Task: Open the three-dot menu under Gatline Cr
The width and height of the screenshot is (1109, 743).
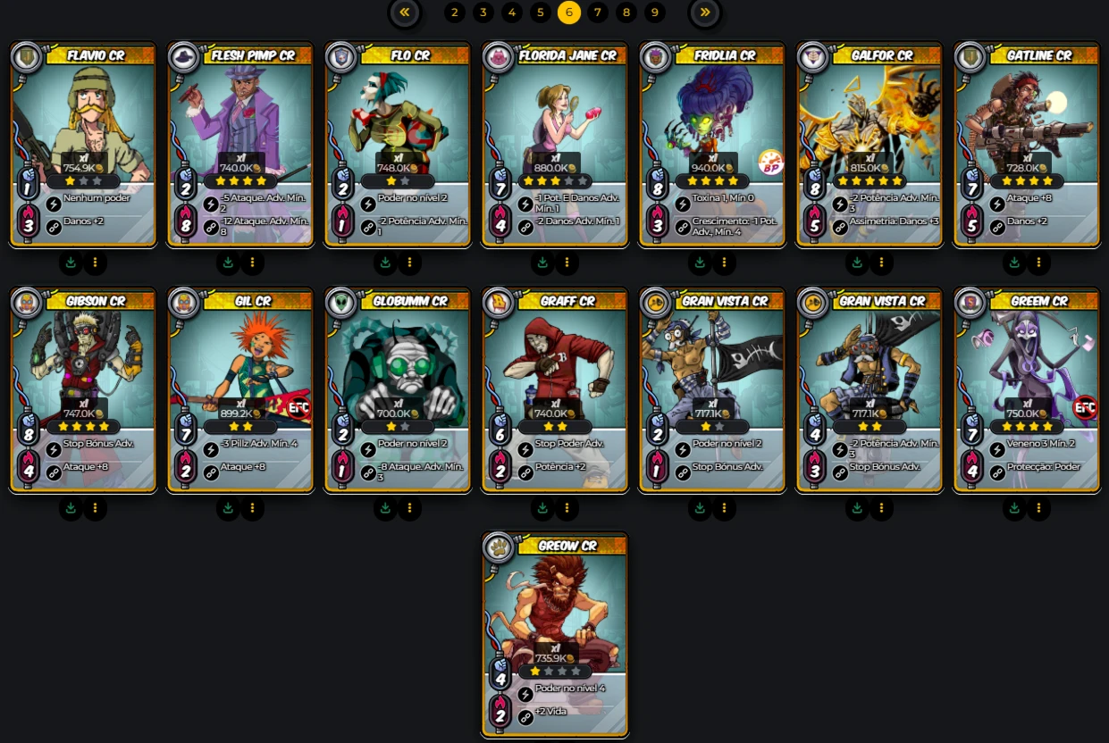Action: tap(1038, 263)
